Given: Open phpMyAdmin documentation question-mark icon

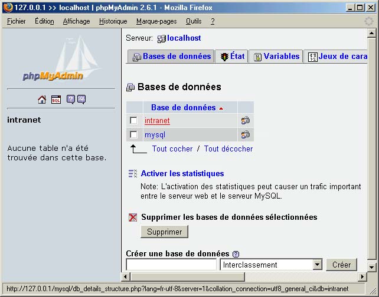Looking at the screenshot, I should coord(71,99).
